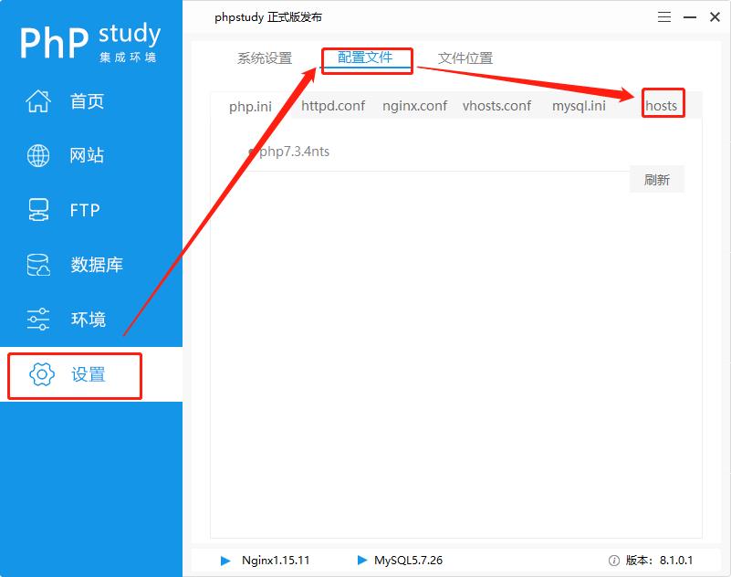Click the database cloud icon for 数据库
This screenshot has width=731, height=577.
tap(38, 265)
